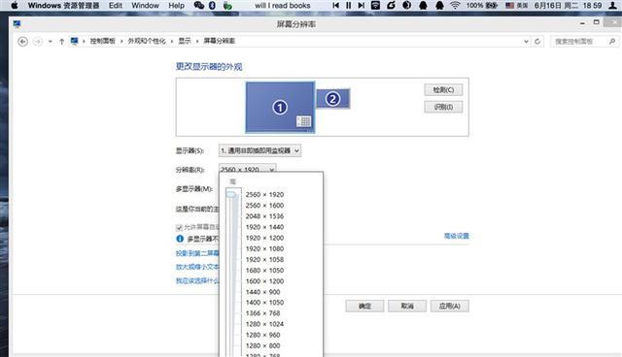Choose 1440 × 900 resolution
622x357 pixels.
(x=262, y=292)
